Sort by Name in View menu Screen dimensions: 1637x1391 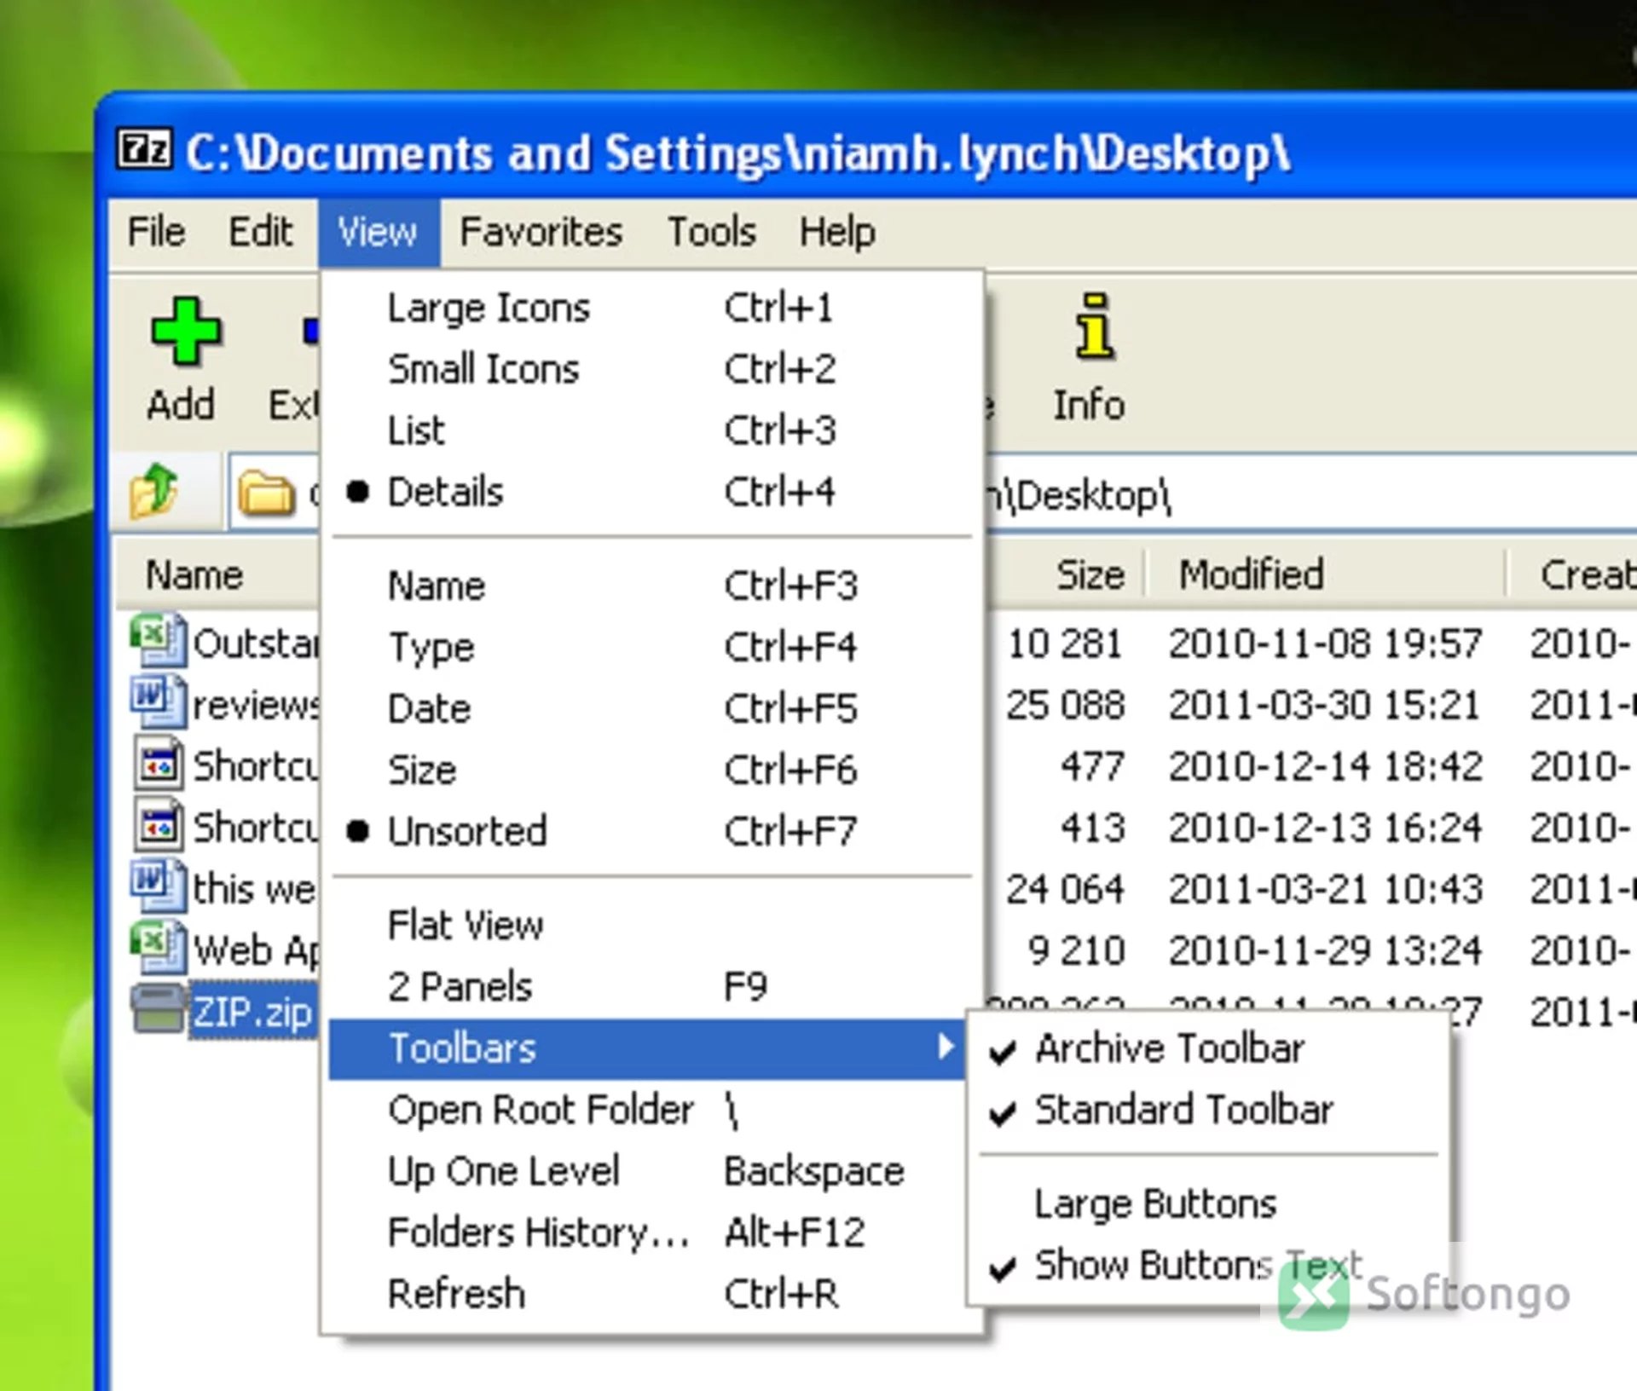652,586
